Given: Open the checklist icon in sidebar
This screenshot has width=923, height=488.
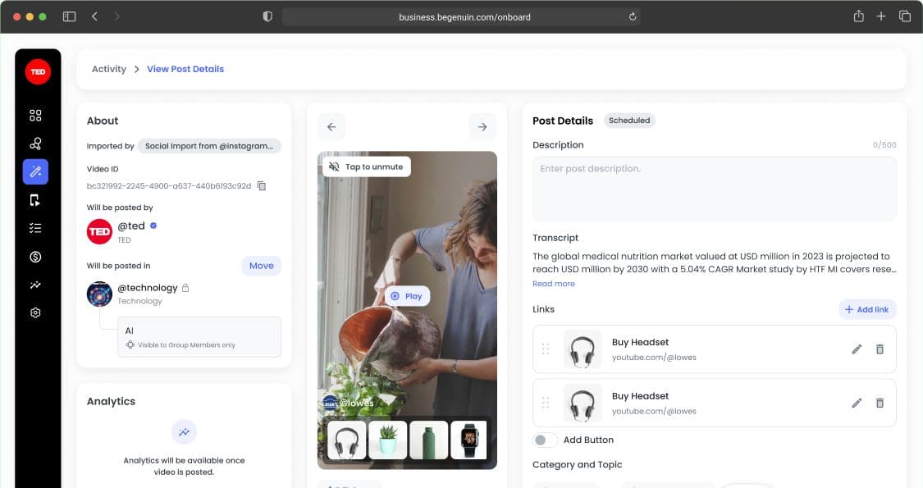Looking at the screenshot, I should pos(35,228).
